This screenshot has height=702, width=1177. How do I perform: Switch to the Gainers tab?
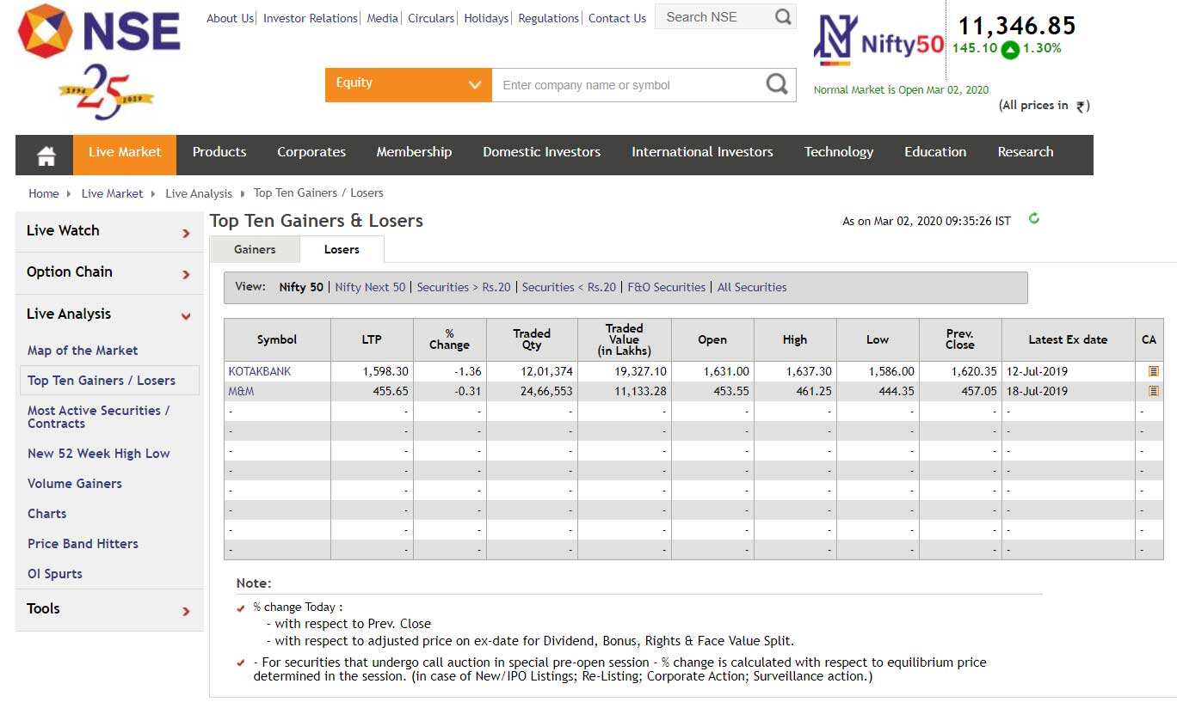click(x=255, y=249)
